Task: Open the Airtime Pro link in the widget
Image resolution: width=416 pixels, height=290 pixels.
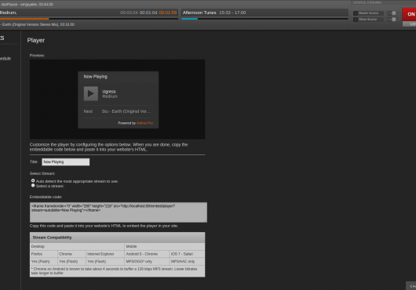Action: [144, 123]
